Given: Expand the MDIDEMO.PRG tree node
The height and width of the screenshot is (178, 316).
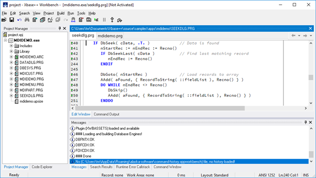Looking at the screenshot, I should click(11, 79).
